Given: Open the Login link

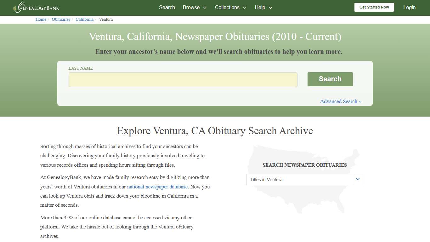Looking at the screenshot, I should [409, 7].
